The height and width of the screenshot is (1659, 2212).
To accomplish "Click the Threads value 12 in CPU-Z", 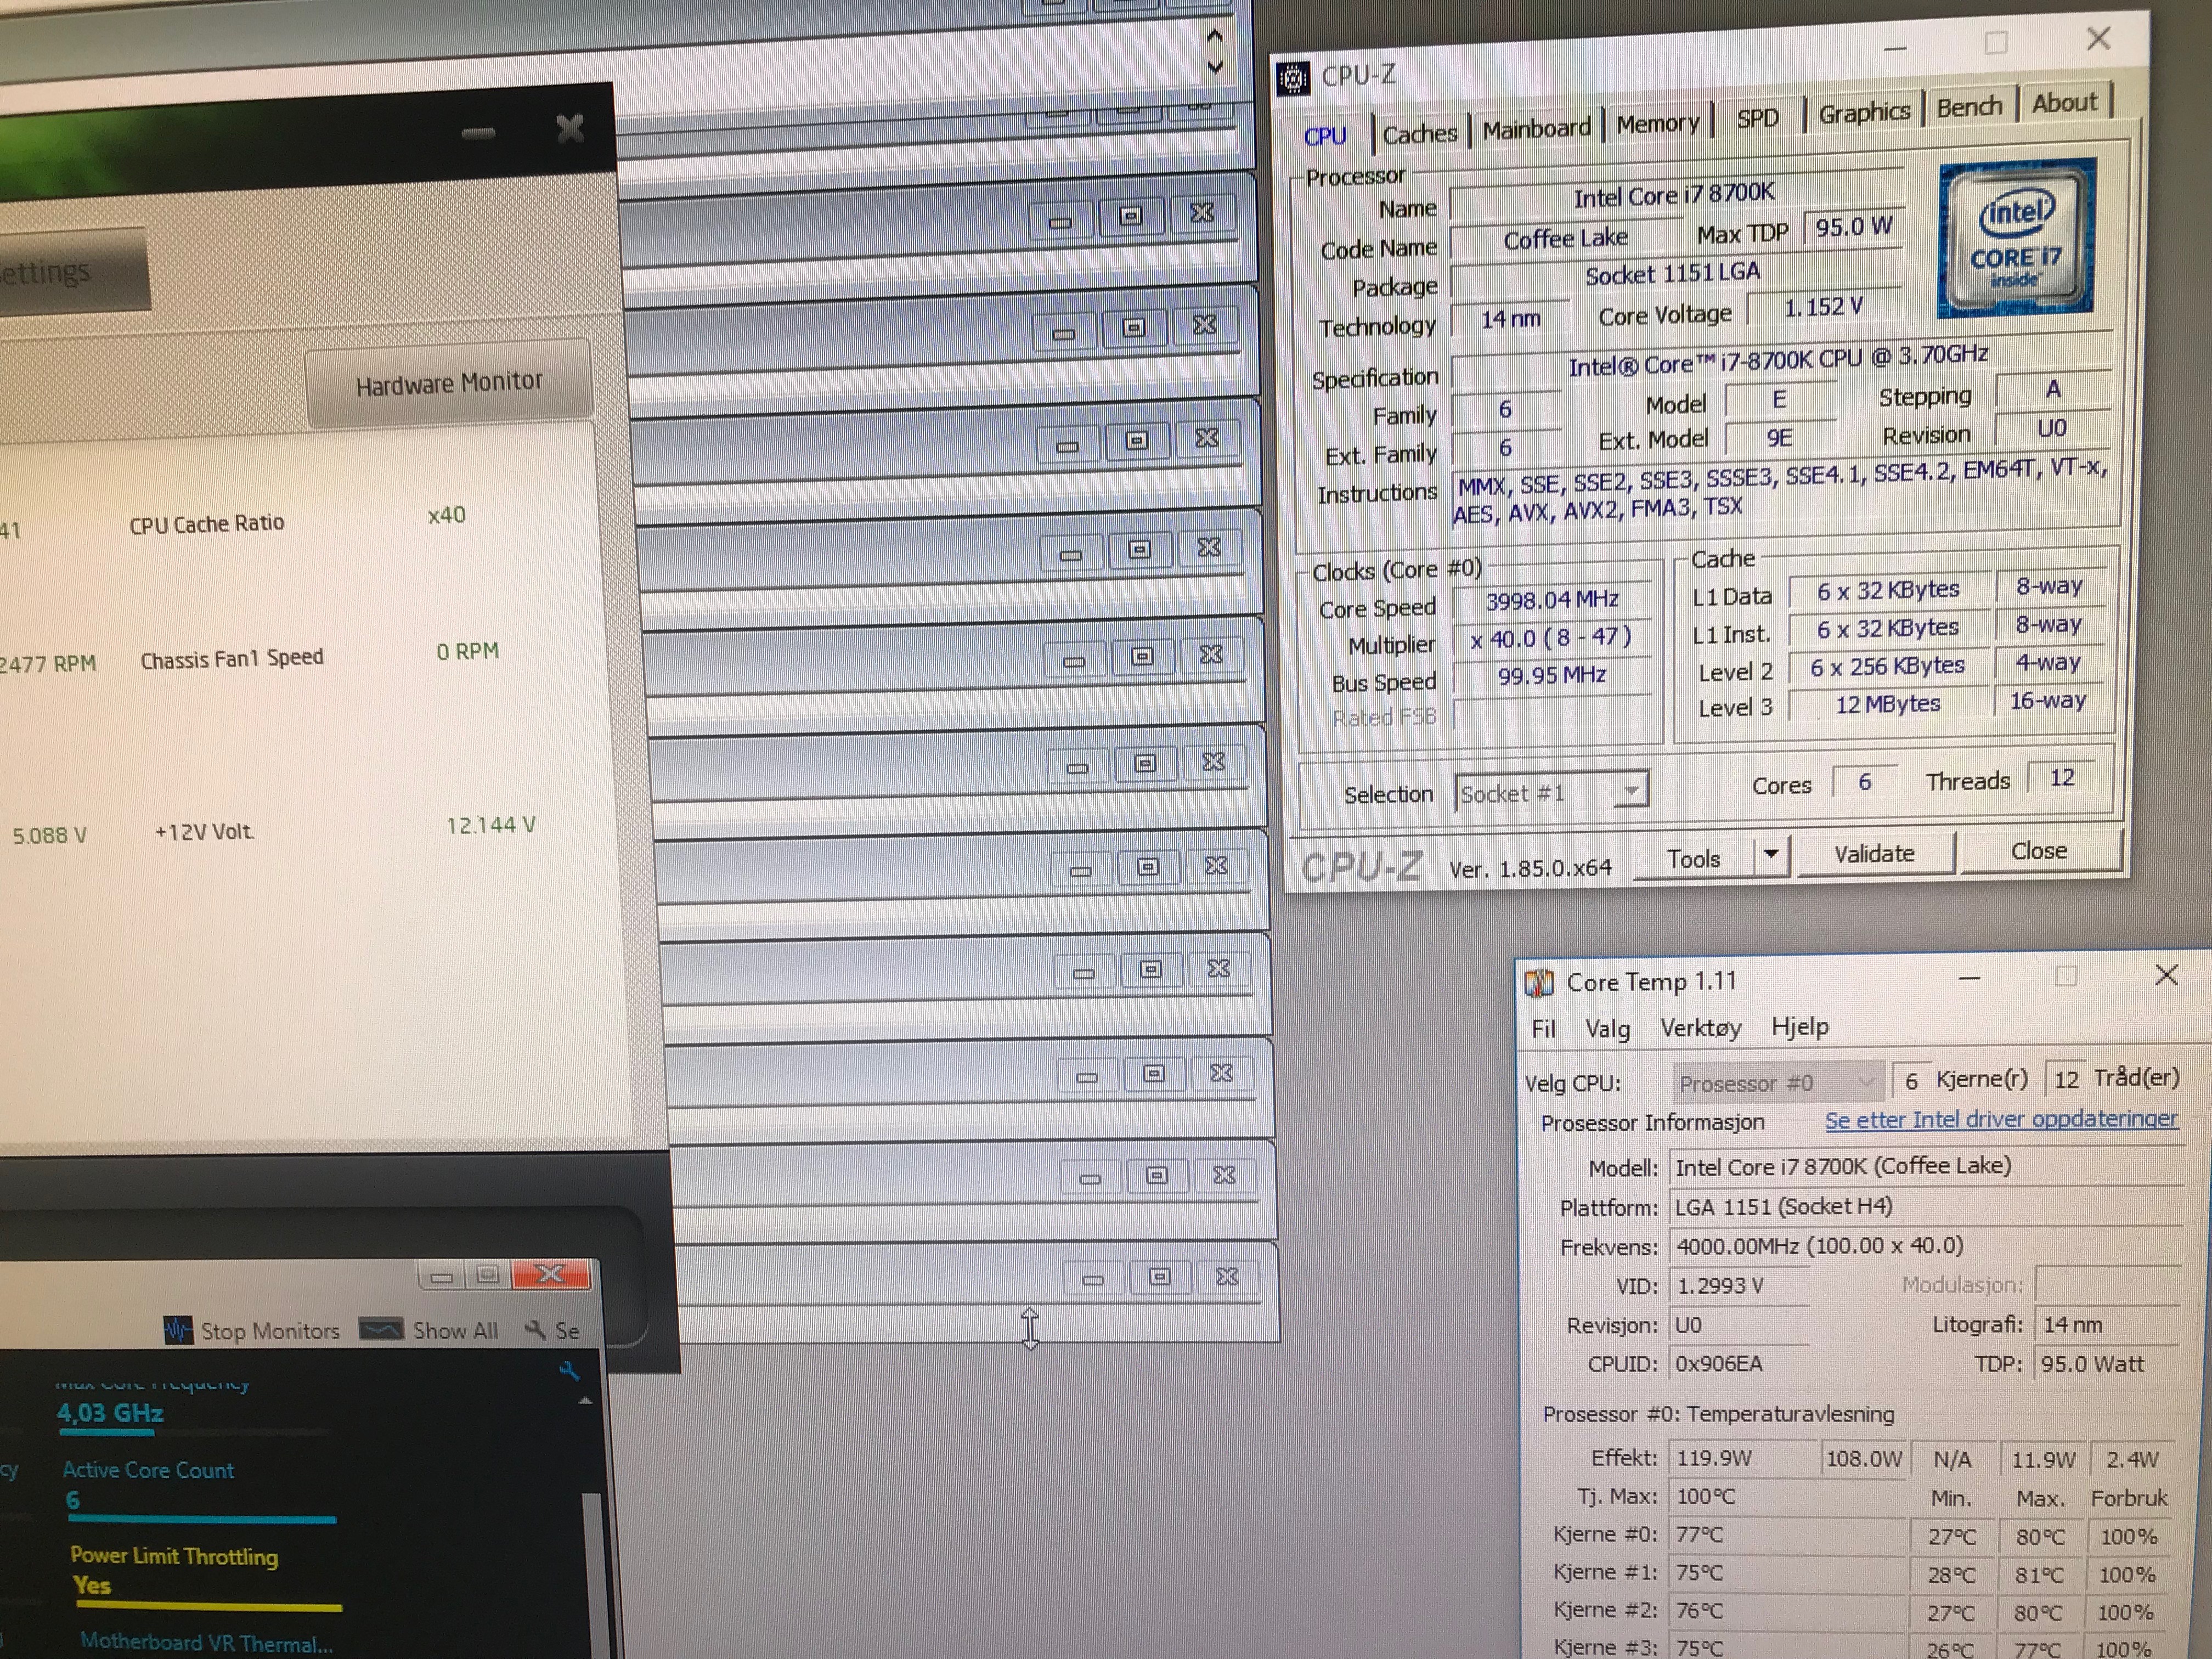I will coord(2062,778).
